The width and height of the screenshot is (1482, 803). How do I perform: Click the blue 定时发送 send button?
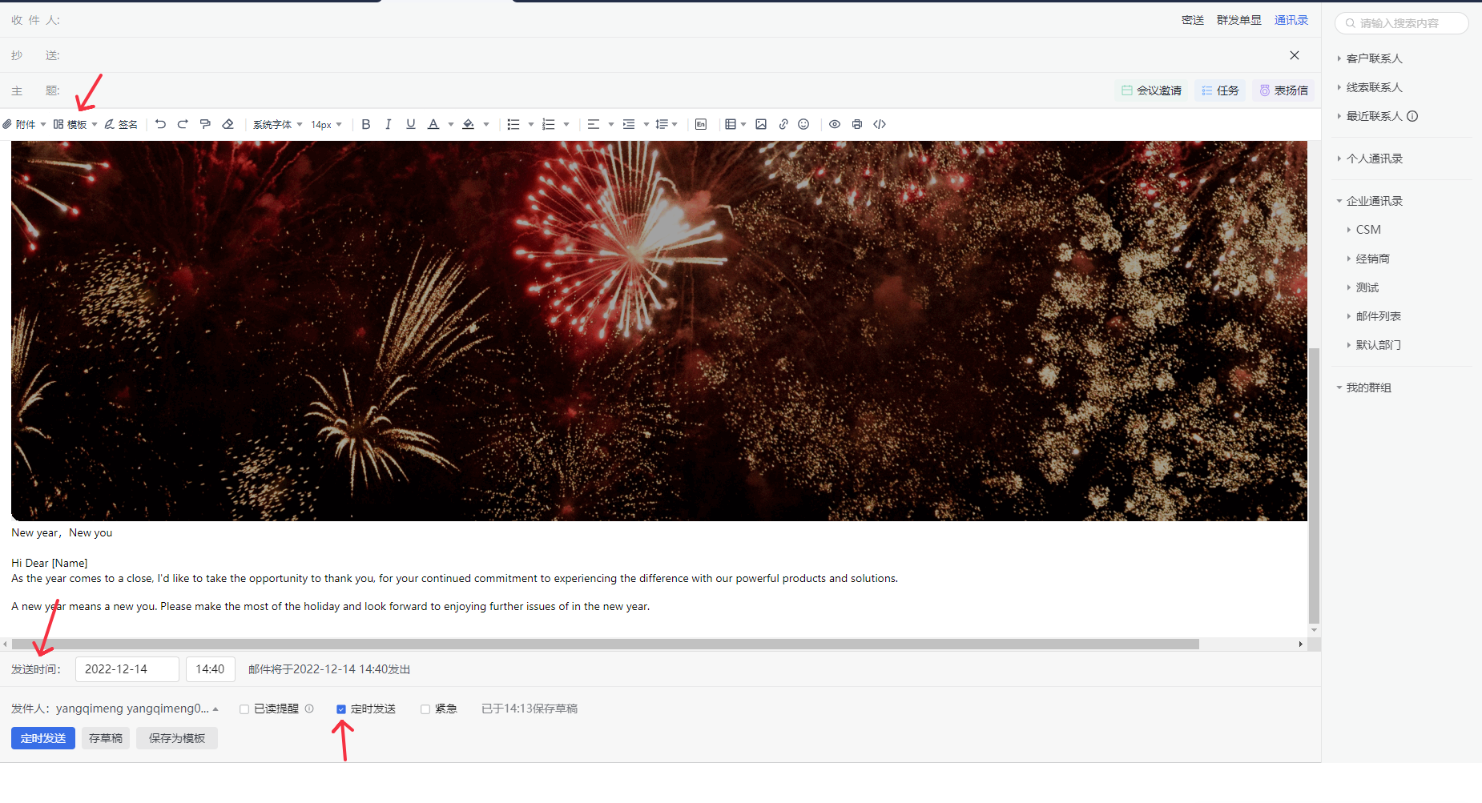click(x=43, y=738)
